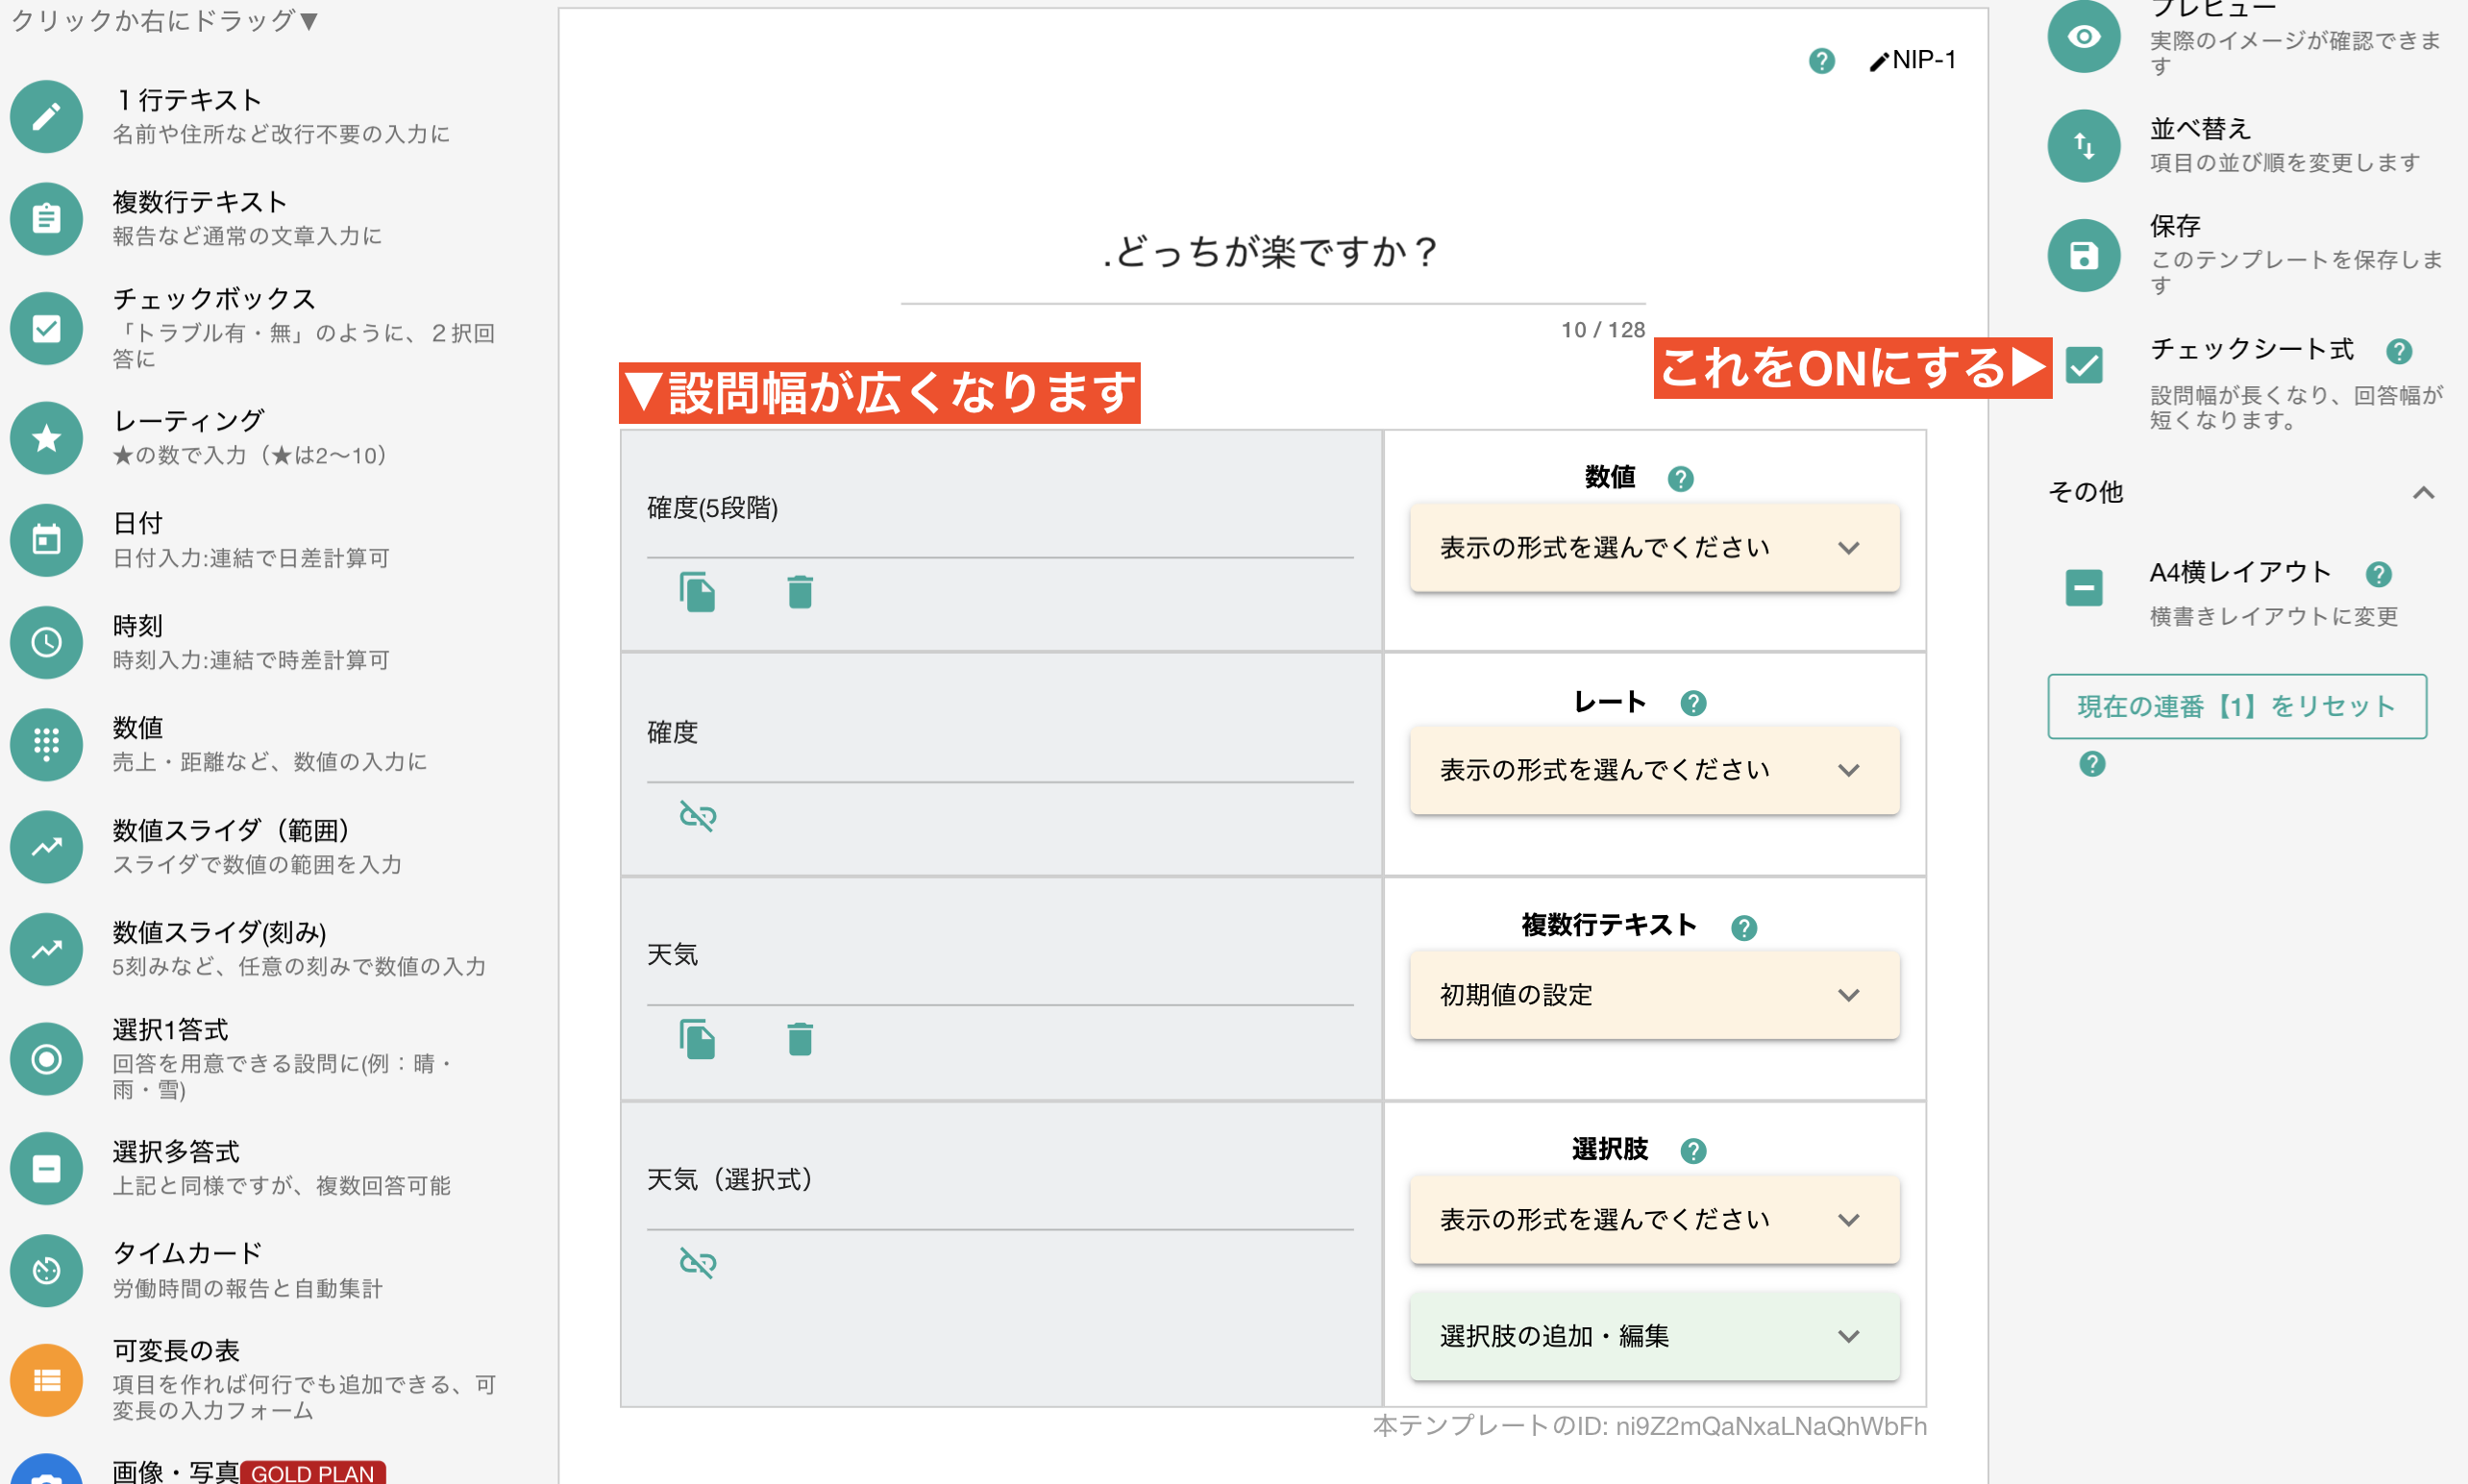Click the チェックシート式 label text
This screenshot has width=2468, height=1484.
2251,349
